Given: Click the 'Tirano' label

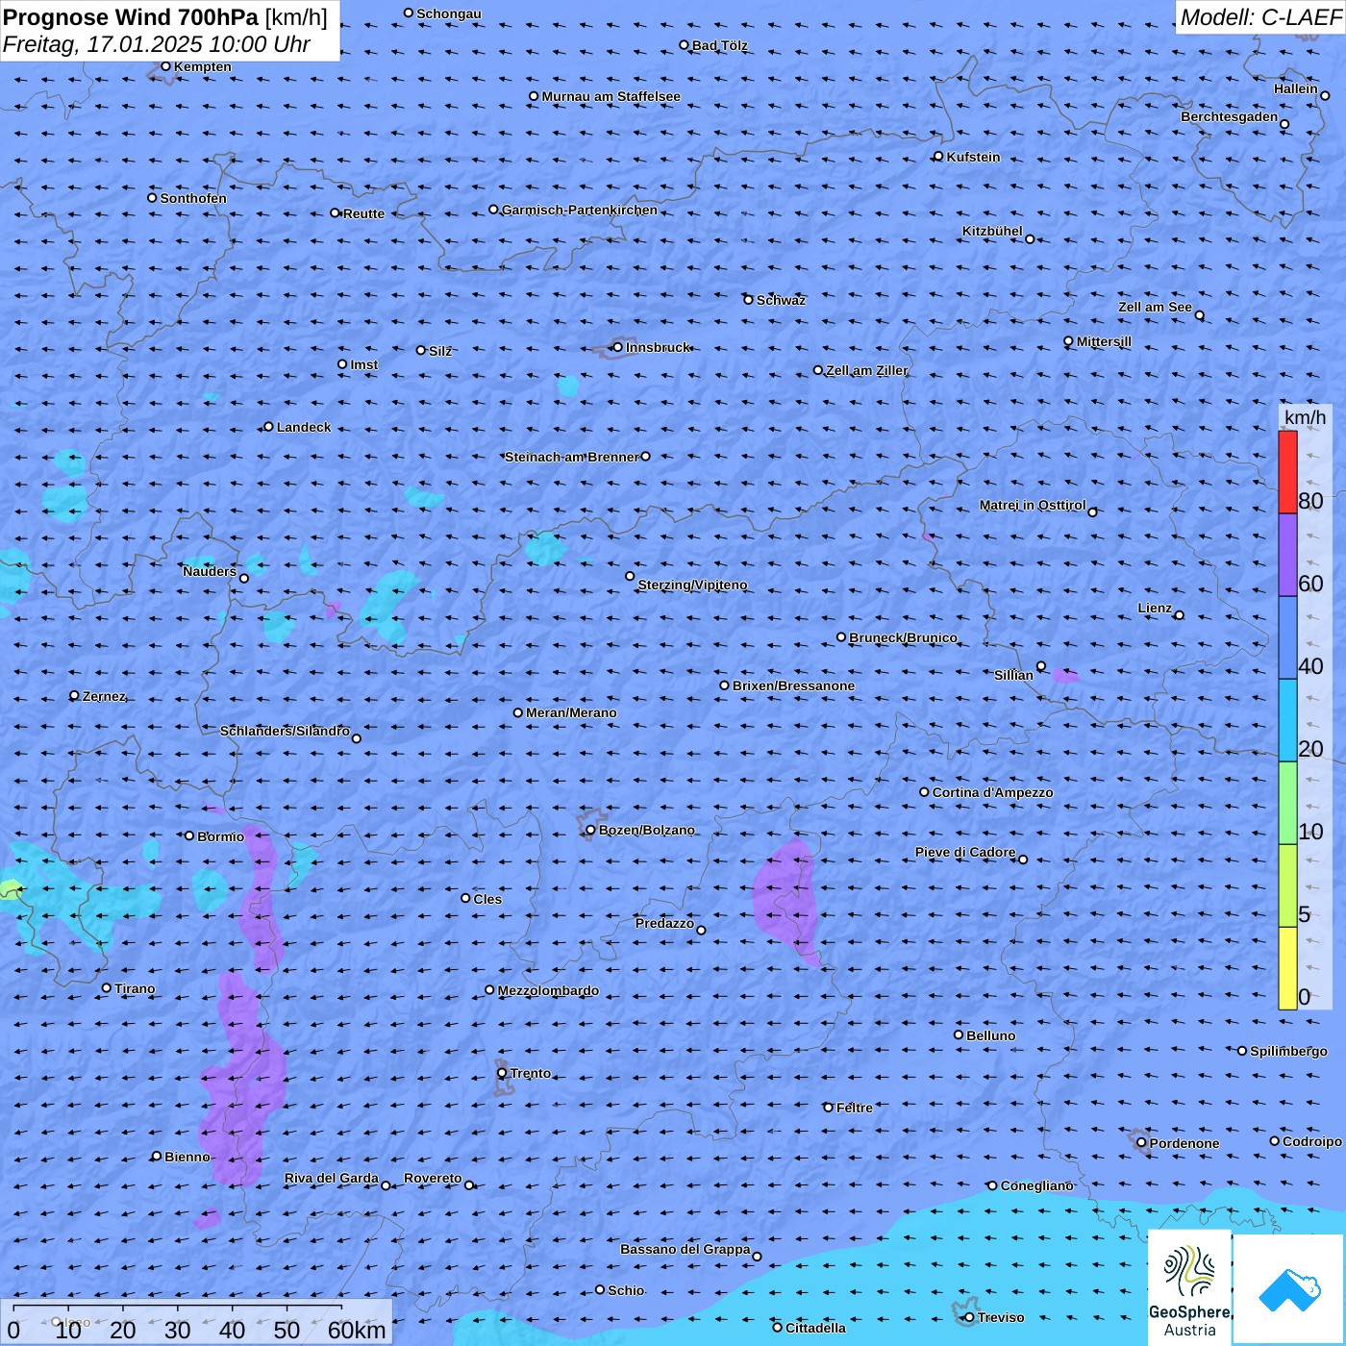Looking at the screenshot, I should tap(135, 988).
